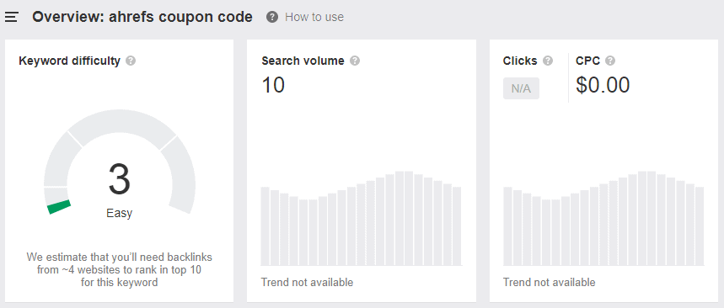Click the Keyword difficulty heading
Image resolution: width=724 pixels, height=308 pixels.
coord(70,61)
